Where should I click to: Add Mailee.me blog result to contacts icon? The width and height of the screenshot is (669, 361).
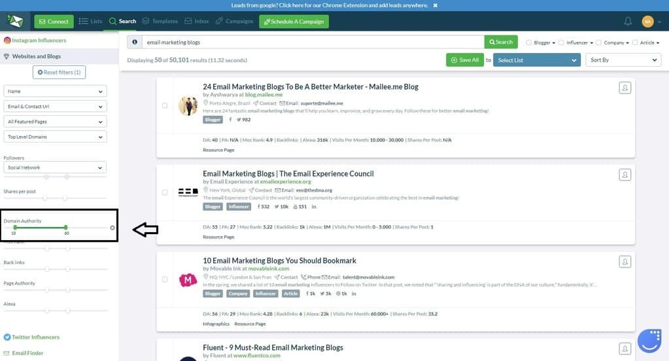(x=625, y=88)
